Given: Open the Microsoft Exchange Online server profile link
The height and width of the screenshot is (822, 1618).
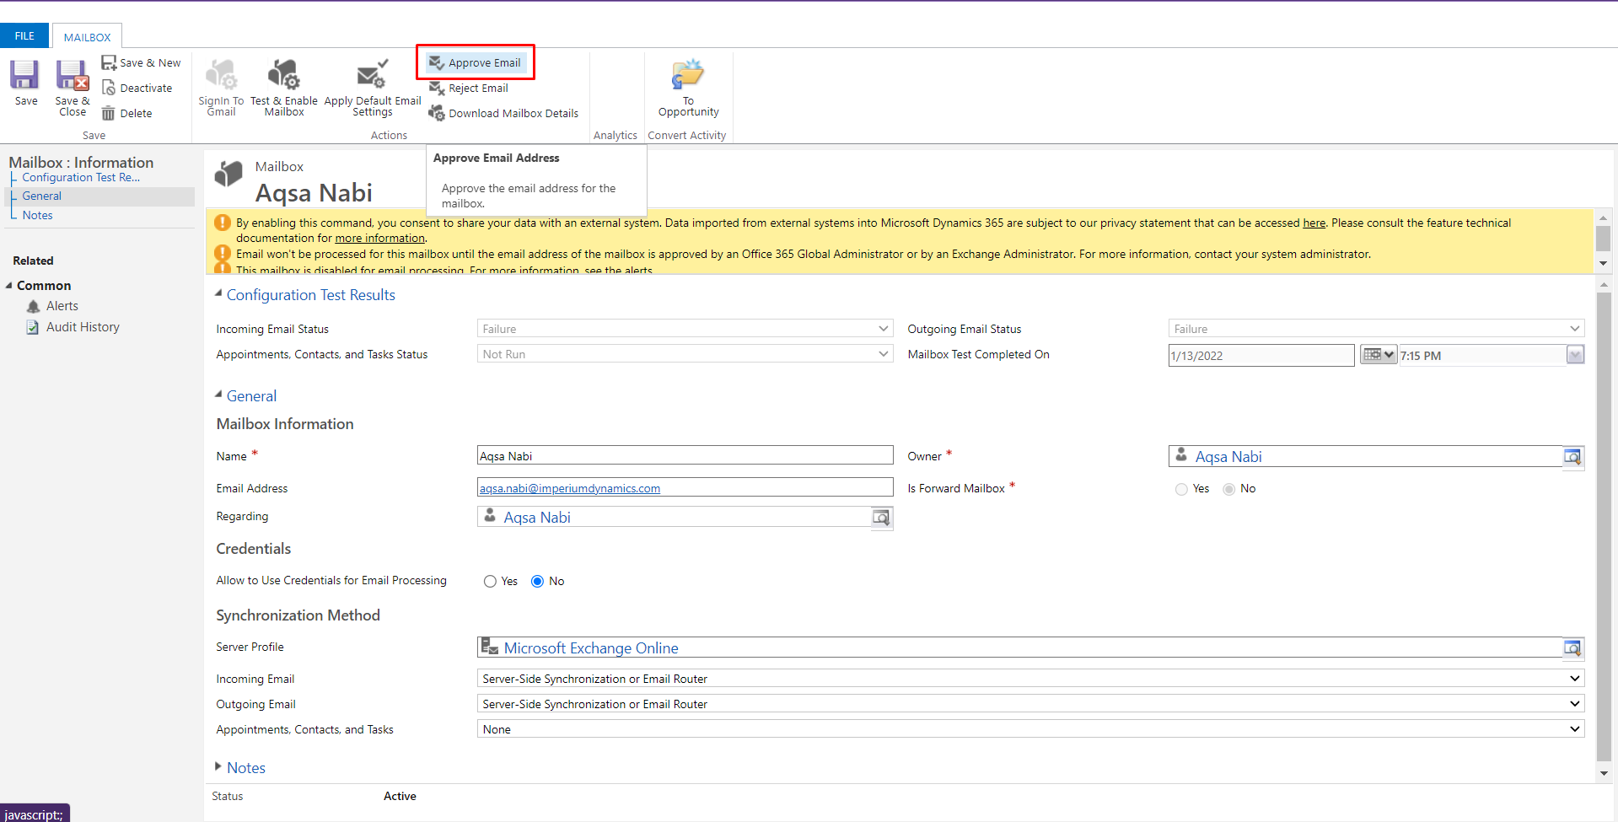Looking at the screenshot, I should [x=590, y=648].
